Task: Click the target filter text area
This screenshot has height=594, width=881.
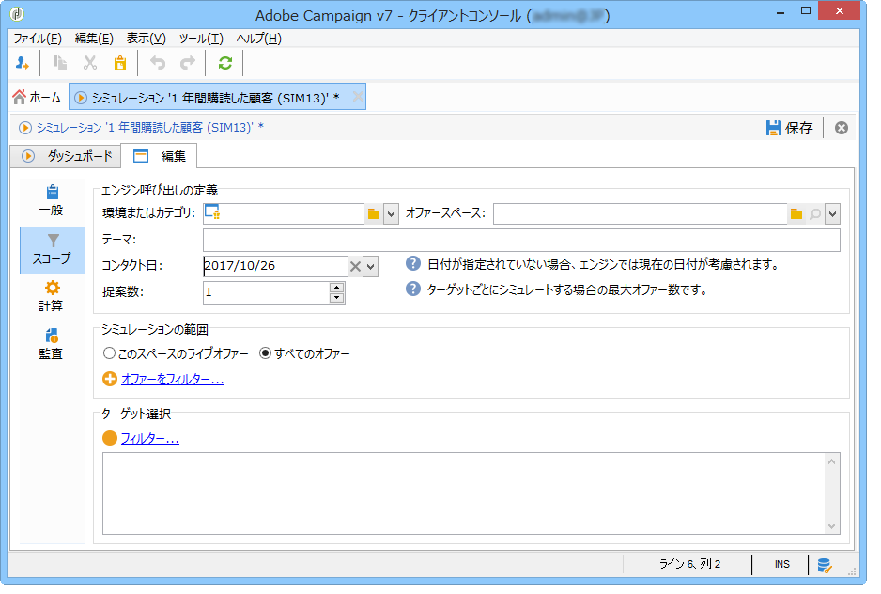Action: point(464,493)
